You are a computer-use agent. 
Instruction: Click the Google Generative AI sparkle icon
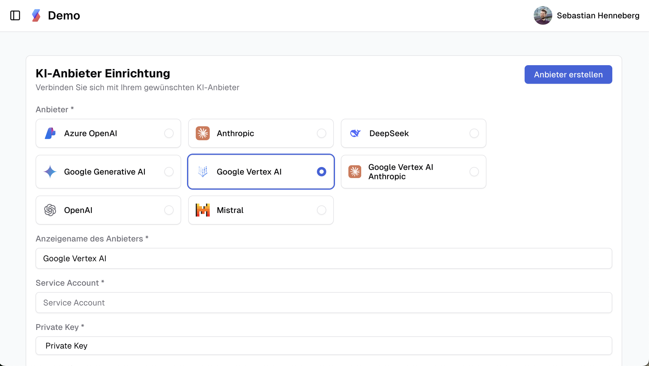[x=50, y=172]
